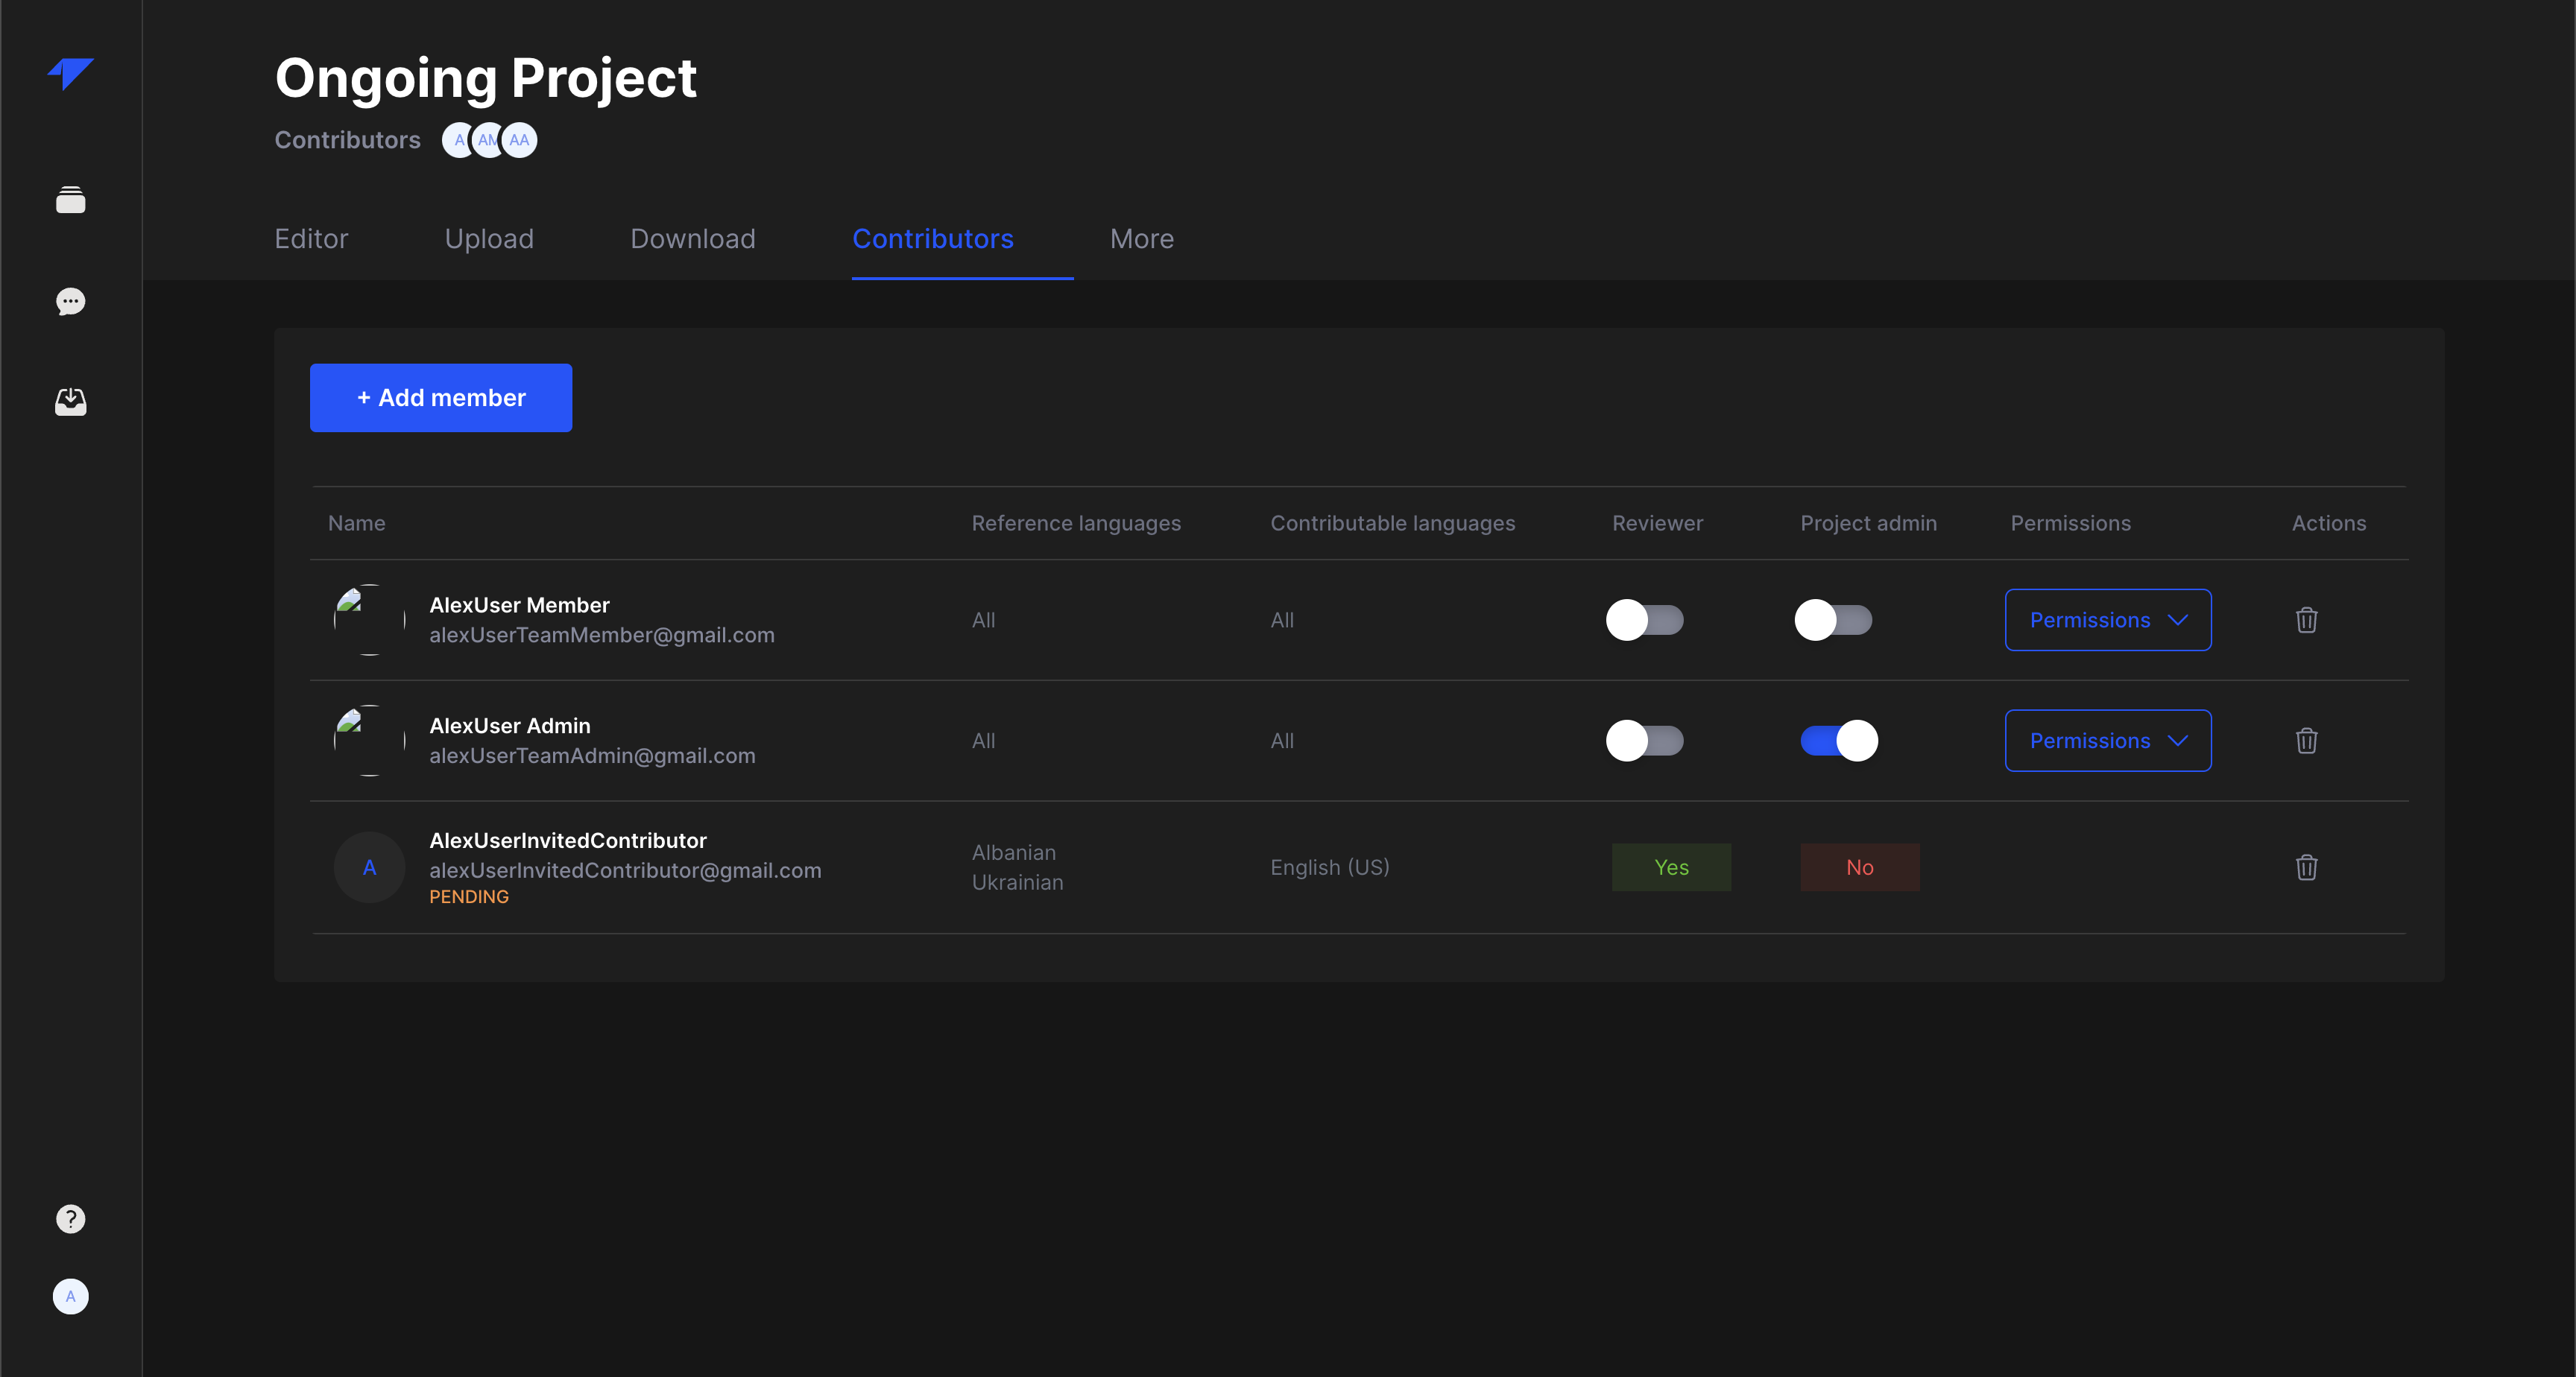Click the Actions column header

(2329, 523)
